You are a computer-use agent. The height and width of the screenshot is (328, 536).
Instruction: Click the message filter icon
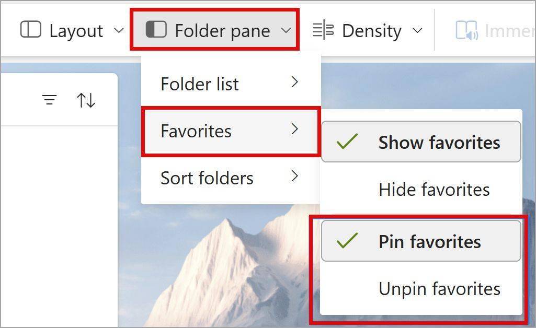tap(50, 100)
